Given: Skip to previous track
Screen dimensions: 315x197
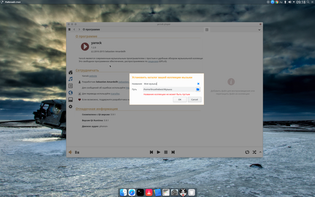Looking at the screenshot, I should pyautogui.click(x=151, y=152).
